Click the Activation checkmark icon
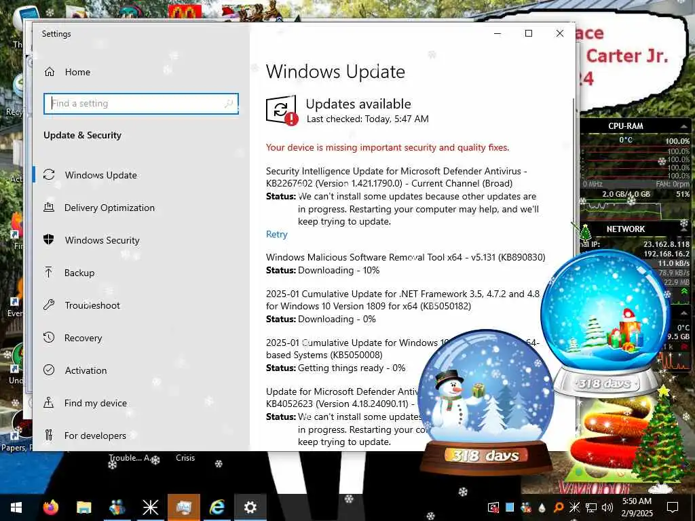 pyautogui.click(x=49, y=370)
